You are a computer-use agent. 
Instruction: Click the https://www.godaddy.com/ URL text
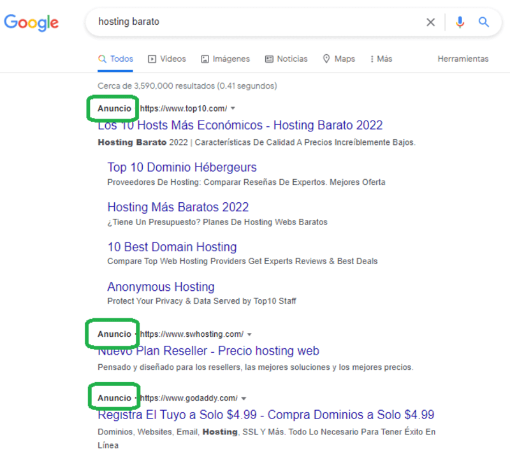pos(189,398)
